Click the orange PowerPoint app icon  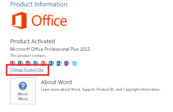point(44,63)
